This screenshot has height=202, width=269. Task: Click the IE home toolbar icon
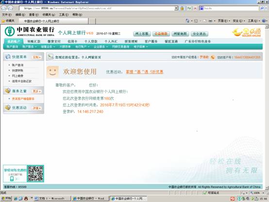pos(187,21)
